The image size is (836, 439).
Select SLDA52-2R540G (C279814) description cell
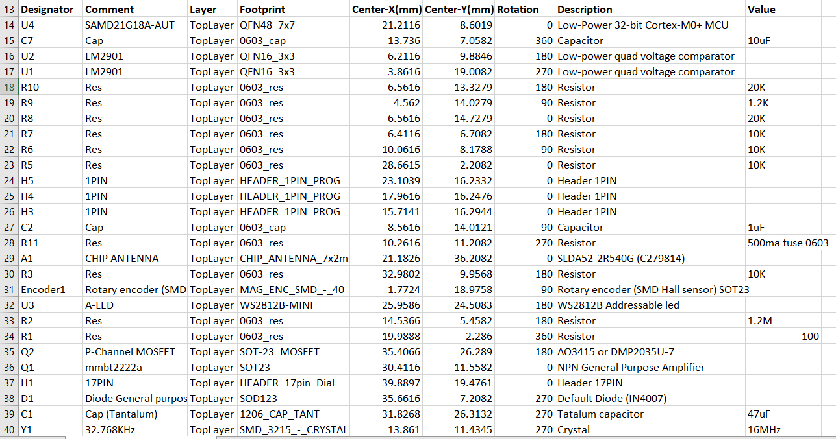click(651, 259)
